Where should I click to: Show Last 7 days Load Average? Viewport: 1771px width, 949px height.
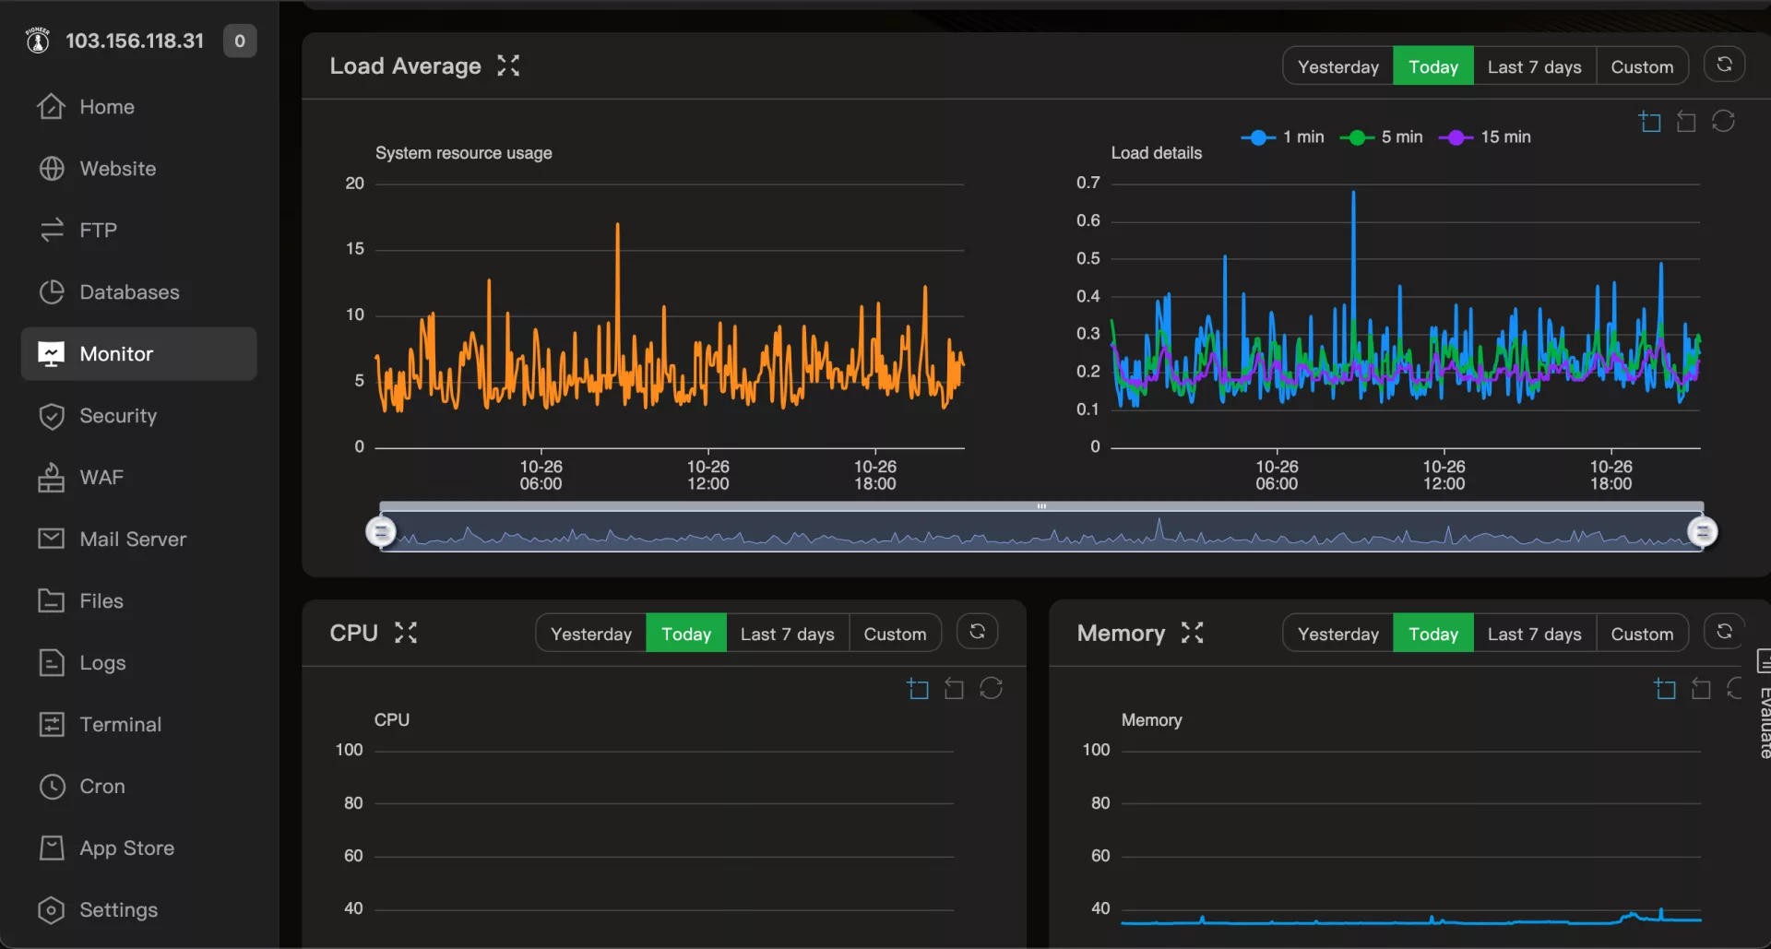1535,66
